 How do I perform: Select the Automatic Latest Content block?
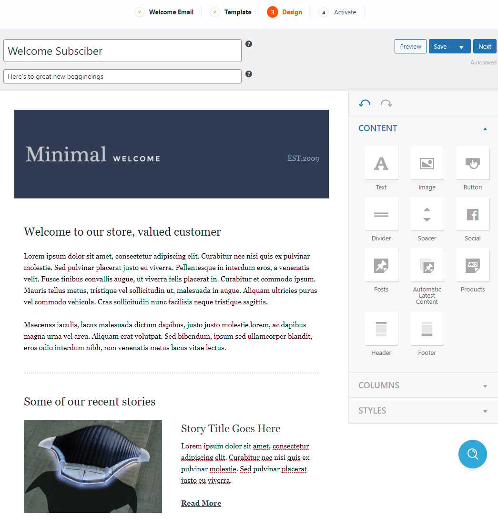click(x=427, y=265)
